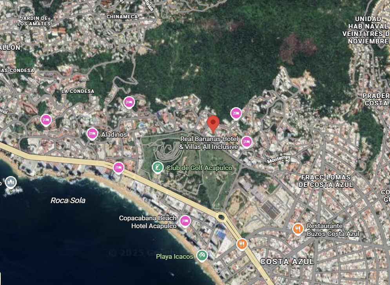The image size is (390, 285).
Task: Select the leftmost hotel pin near La Condesa
Action: (46, 120)
